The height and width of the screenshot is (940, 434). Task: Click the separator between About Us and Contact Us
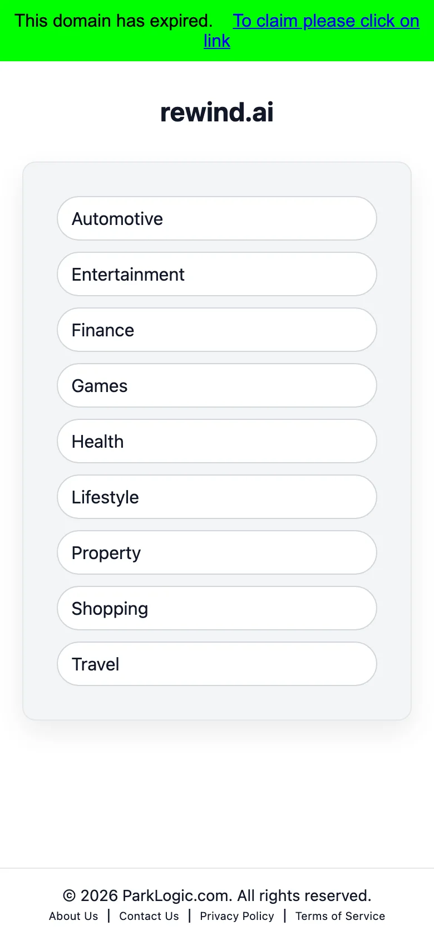tap(108, 916)
